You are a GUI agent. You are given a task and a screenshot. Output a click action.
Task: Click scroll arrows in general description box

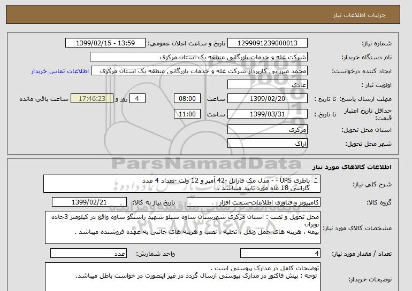coord(316,180)
